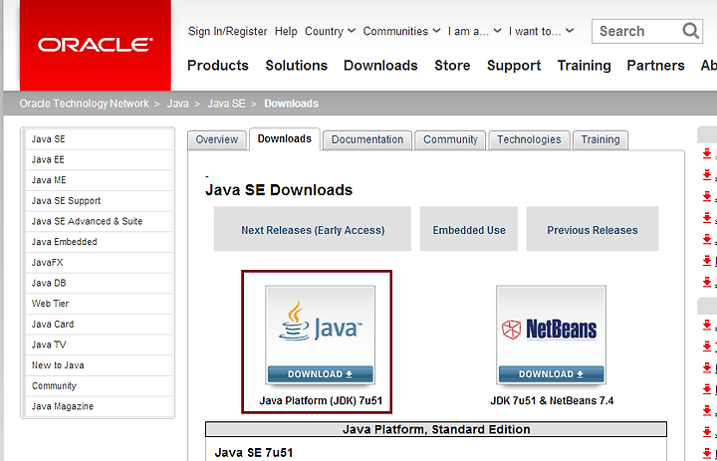Switch to the Documentation tab

[x=367, y=140]
